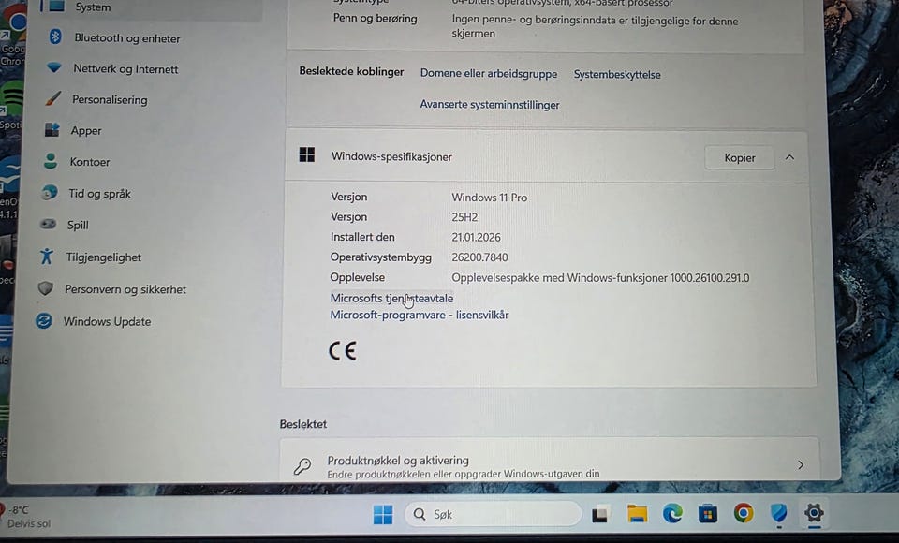
Task: Collapse the Windows-spesifikasjoner section
Action: click(789, 157)
